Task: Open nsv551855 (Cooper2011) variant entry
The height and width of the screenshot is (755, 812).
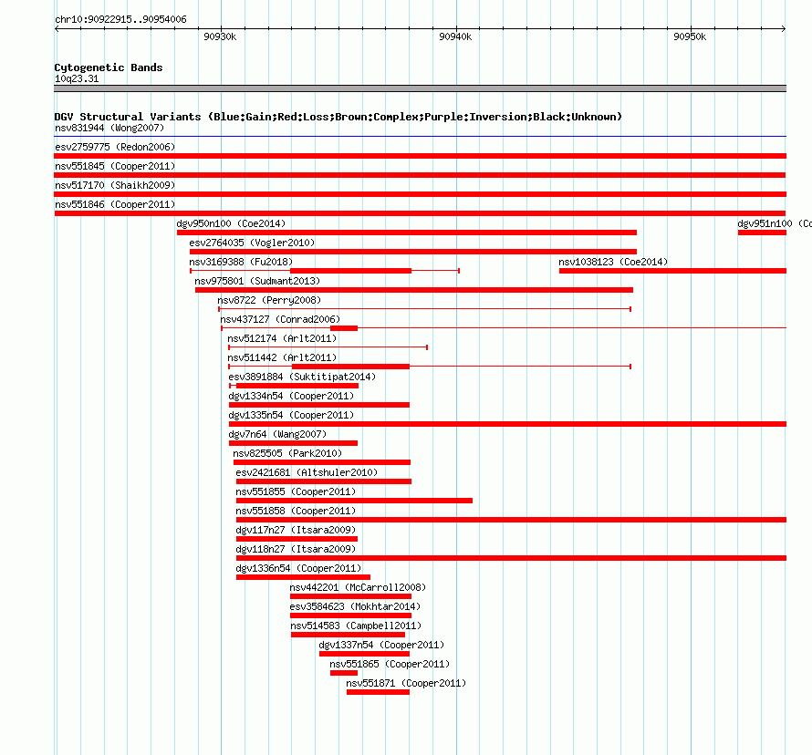Action: 296,491
